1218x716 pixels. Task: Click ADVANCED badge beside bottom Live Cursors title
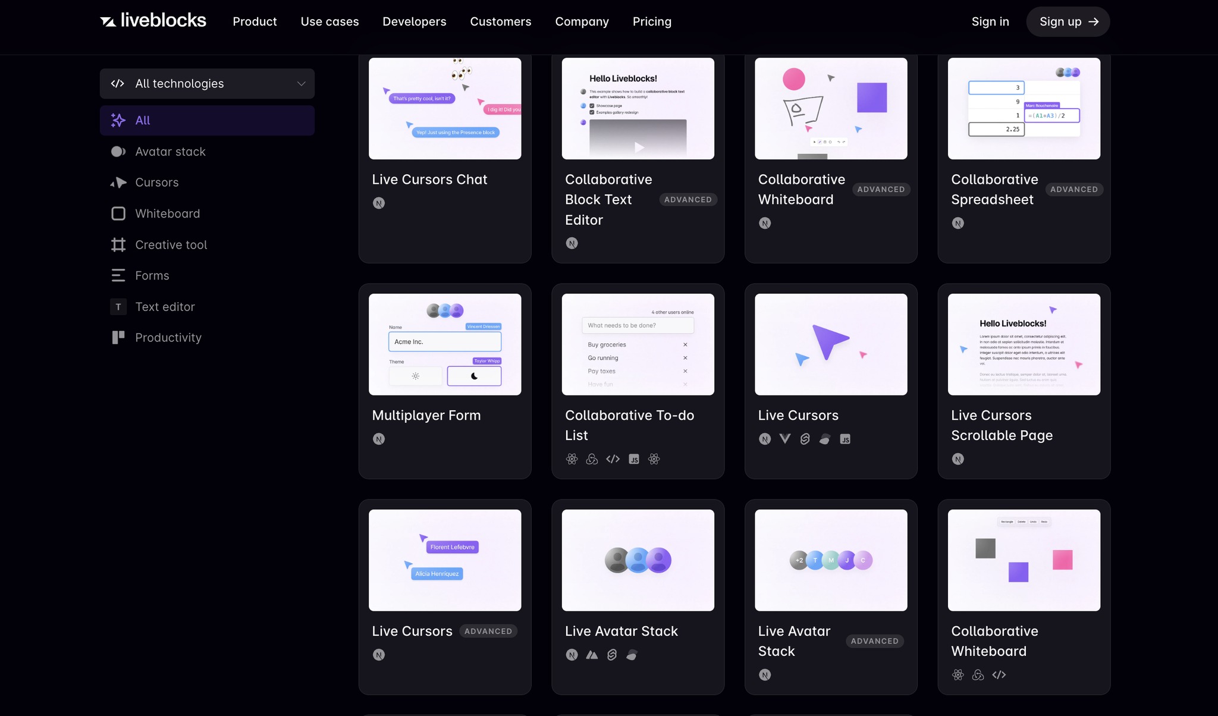pyautogui.click(x=488, y=632)
